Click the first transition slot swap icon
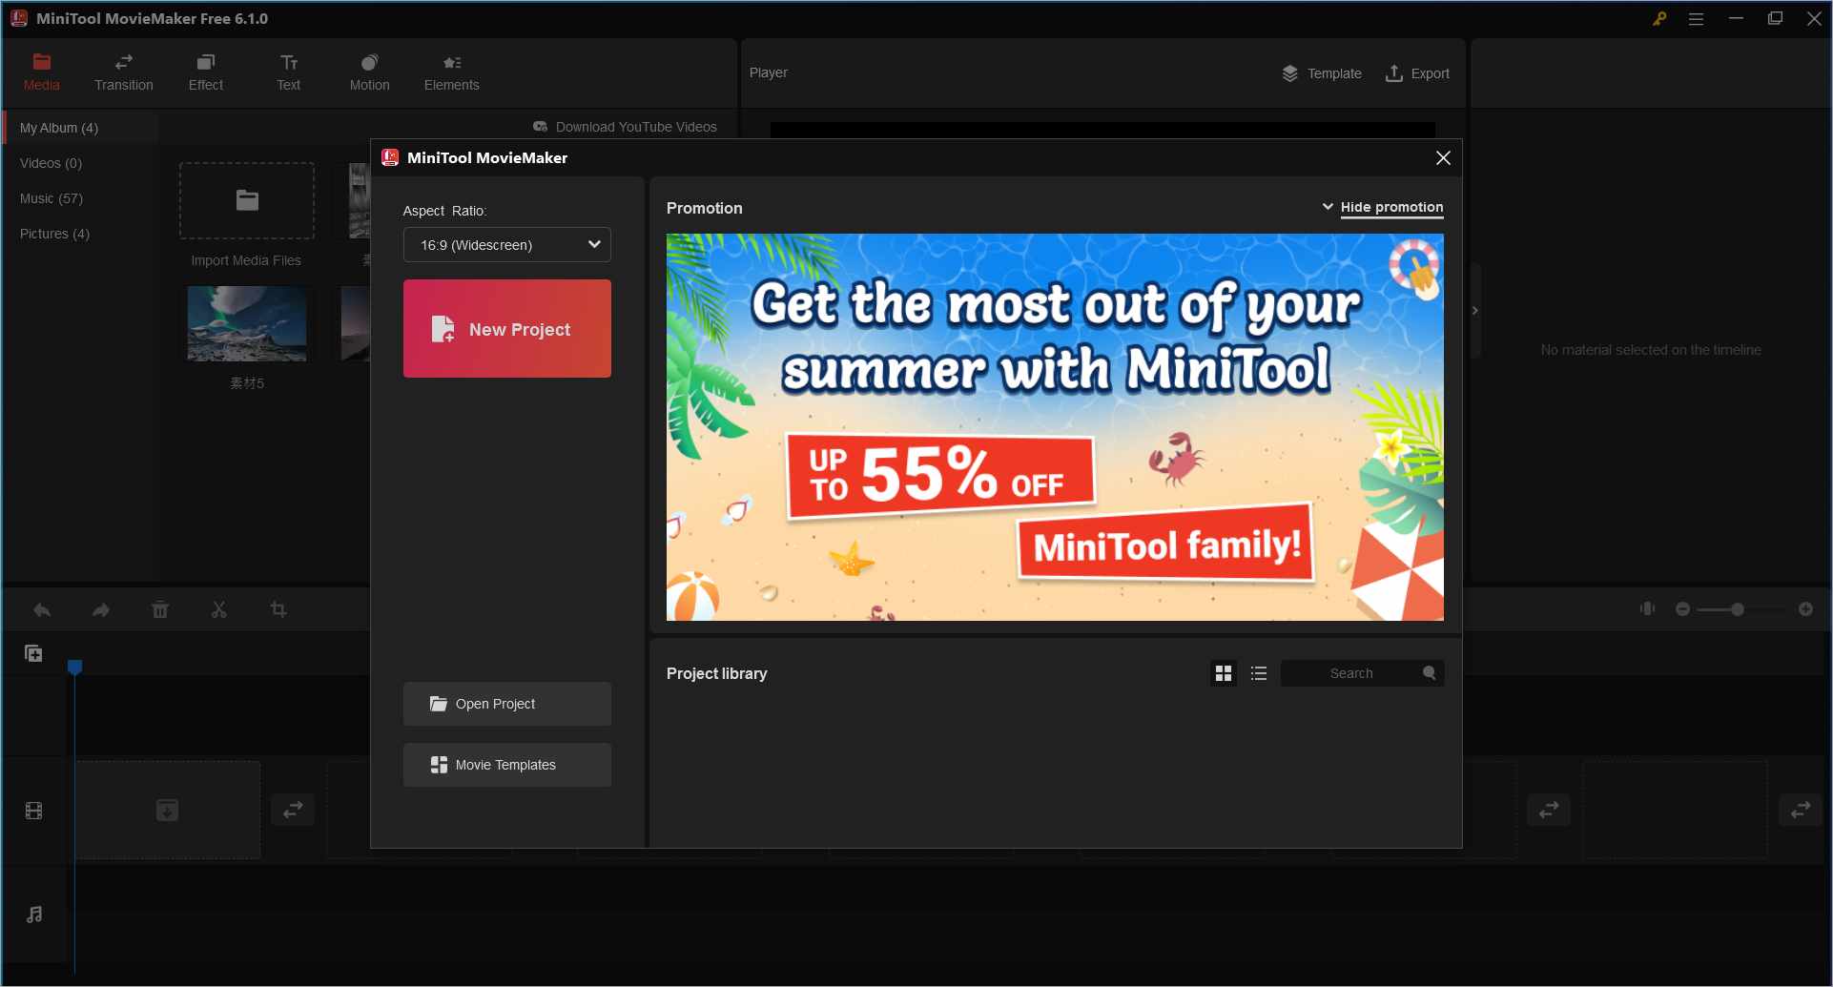Image resolution: width=1833 pixels, height=987 pixels. click(x=293, y=810)
